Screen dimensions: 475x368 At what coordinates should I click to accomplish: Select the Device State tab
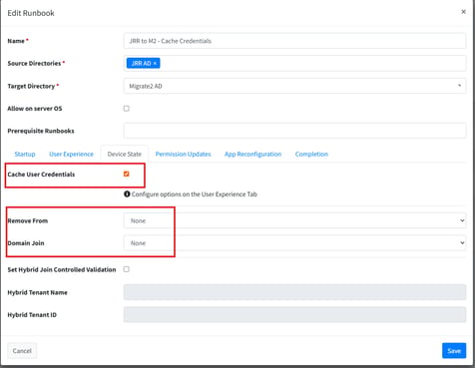coord(125,154)
